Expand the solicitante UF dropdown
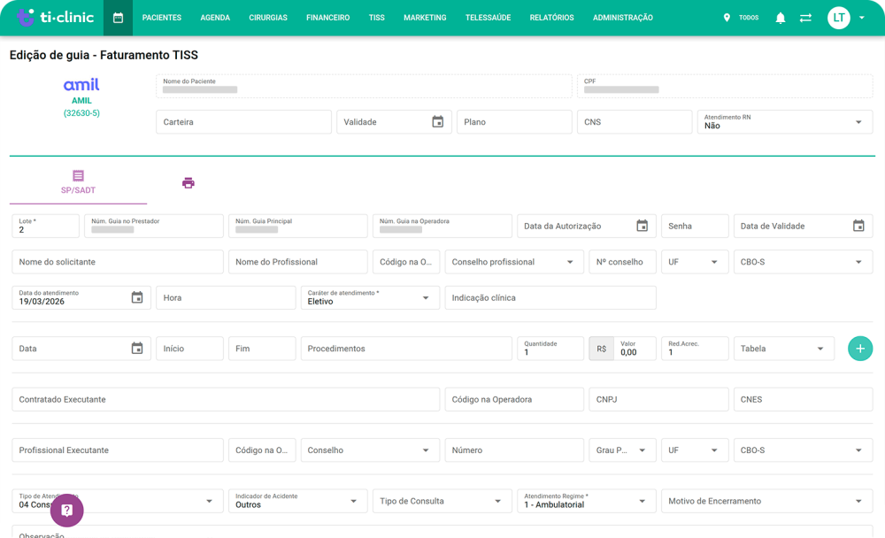 click(x=694, y=262)
